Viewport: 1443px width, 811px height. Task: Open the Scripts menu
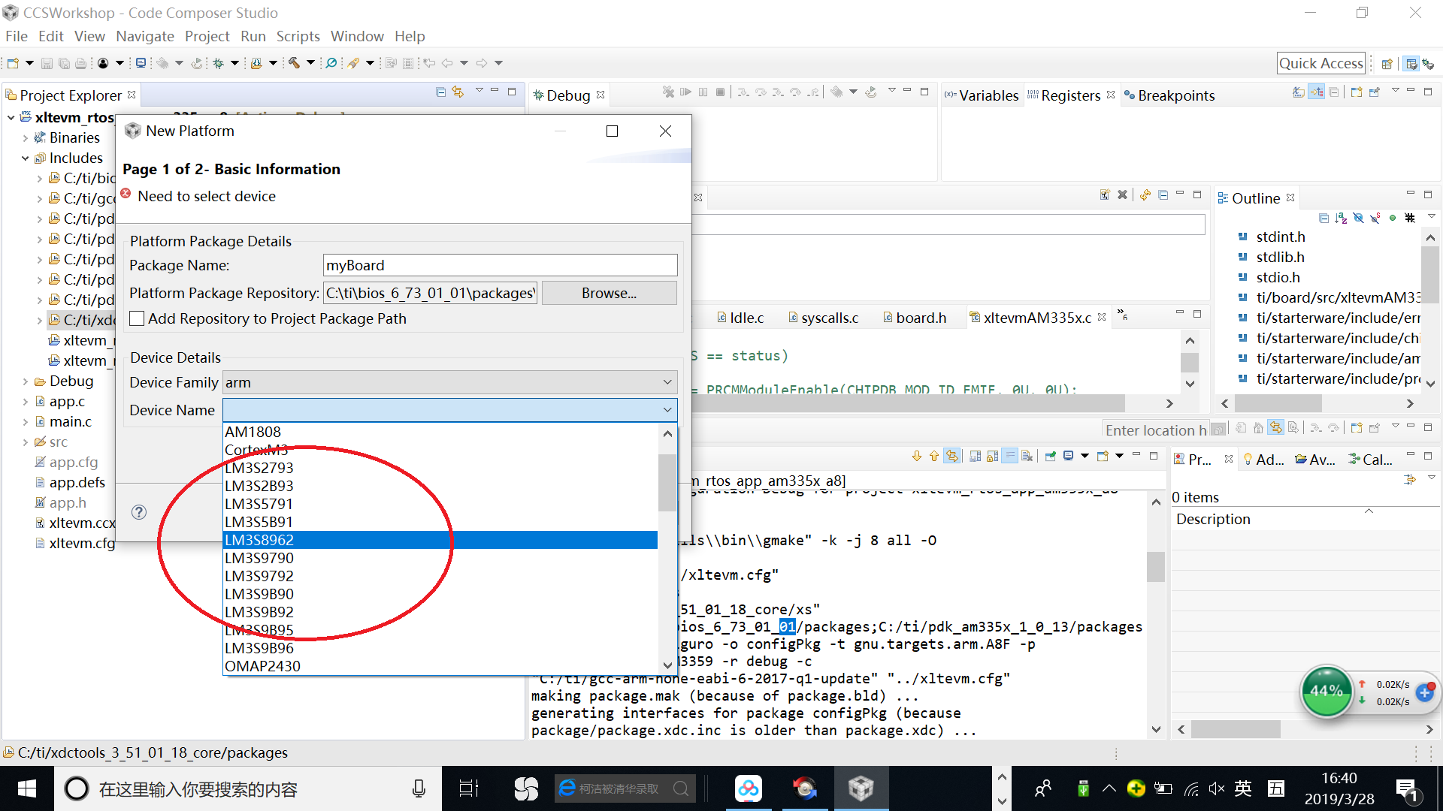point(298,36)
